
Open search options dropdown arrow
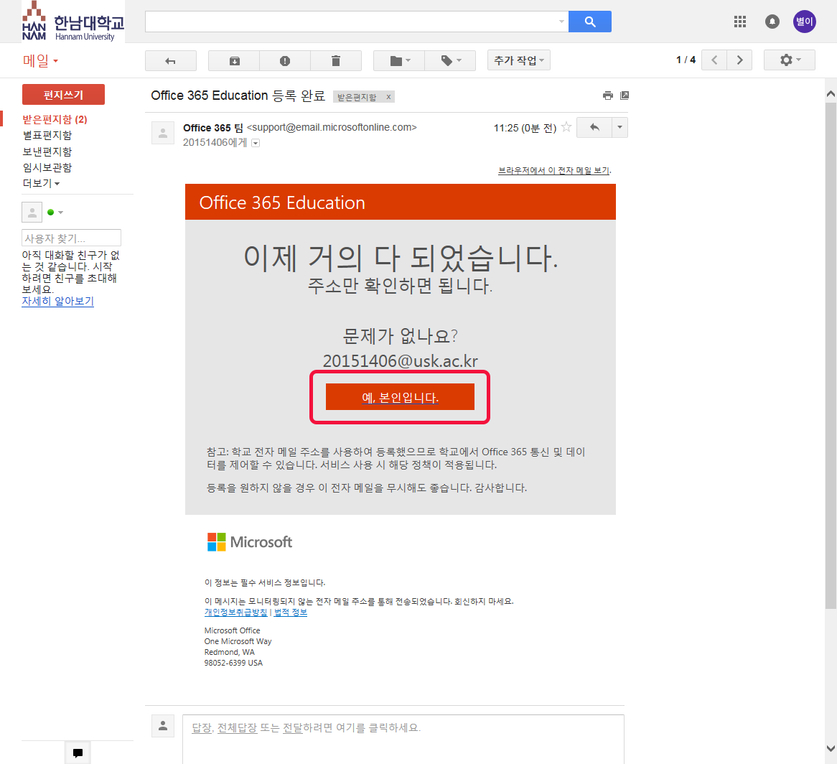coord(561,22)
